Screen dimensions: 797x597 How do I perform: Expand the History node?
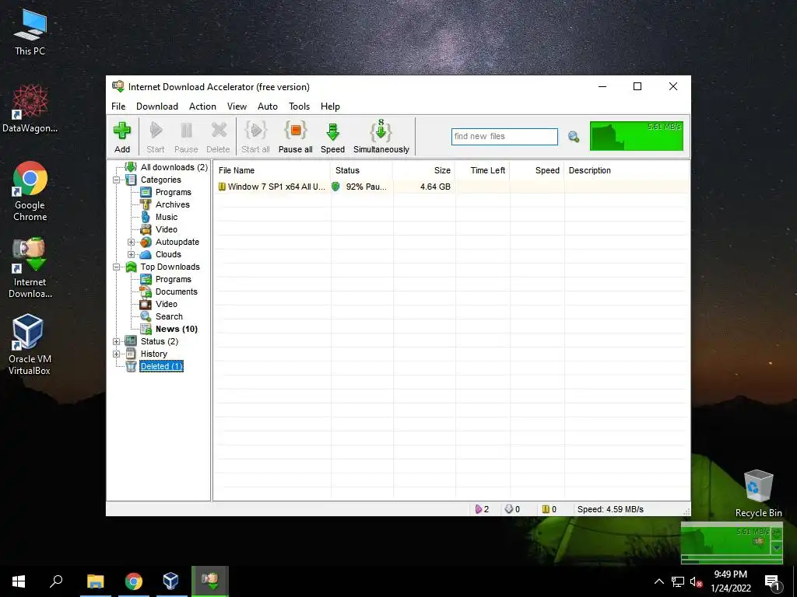pos(117,354)
